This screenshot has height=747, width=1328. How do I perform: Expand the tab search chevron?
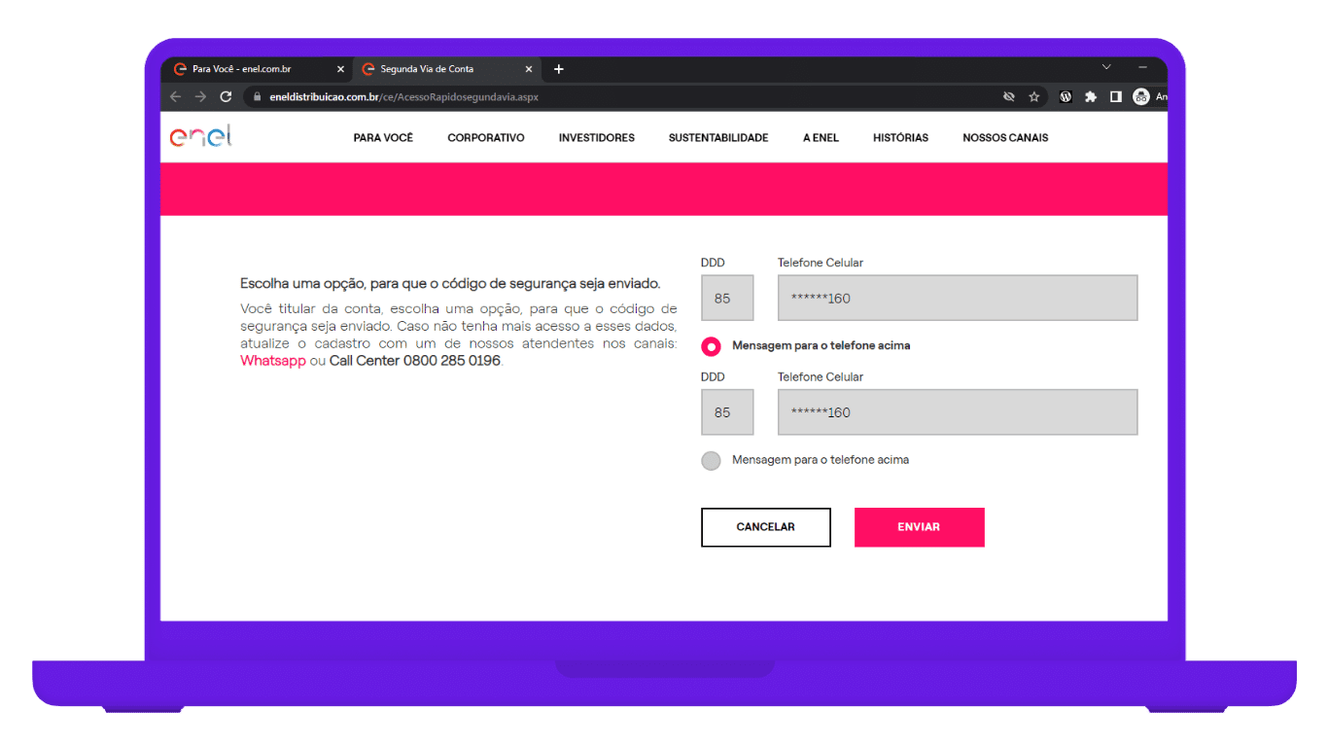[1106, 67]
